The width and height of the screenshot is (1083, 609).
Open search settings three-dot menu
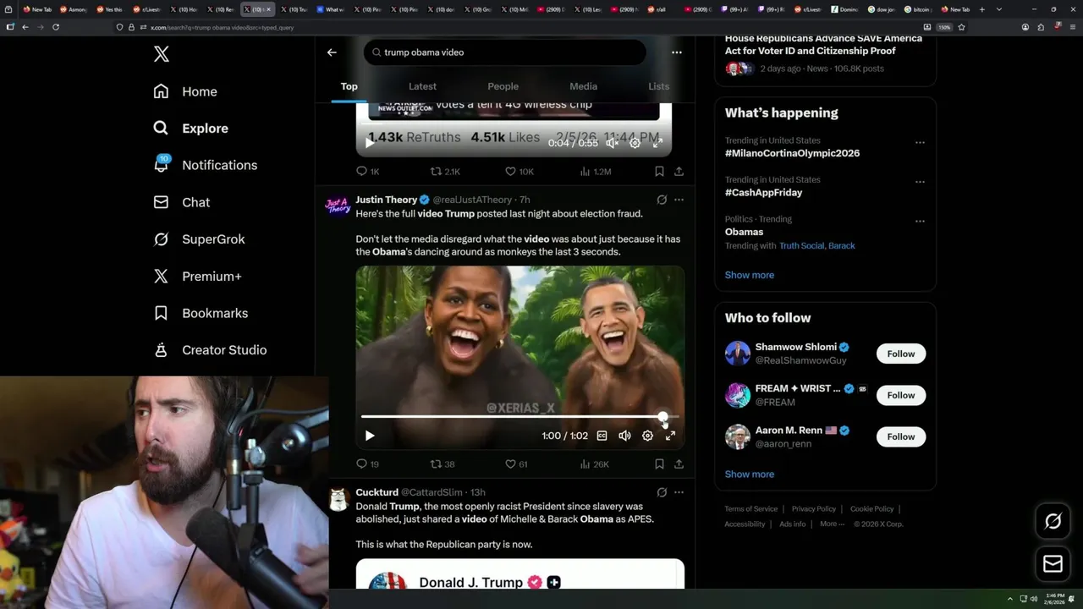(676, 52)
